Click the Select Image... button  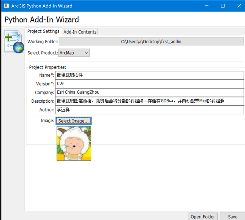point(73,121)
